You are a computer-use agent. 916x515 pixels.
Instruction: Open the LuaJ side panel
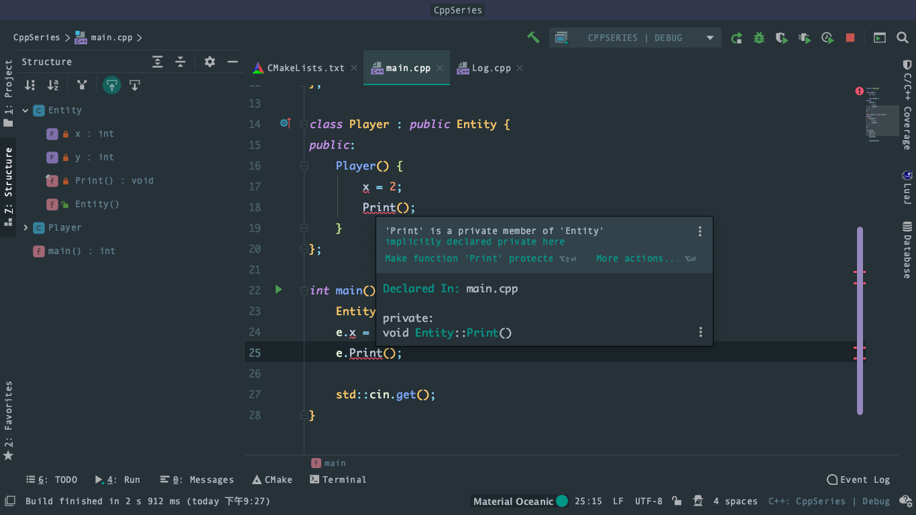pyautogui.click(x=907, y=187)
